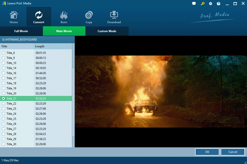Click the 02:04:23 length of Title_28

pos(41,134)
